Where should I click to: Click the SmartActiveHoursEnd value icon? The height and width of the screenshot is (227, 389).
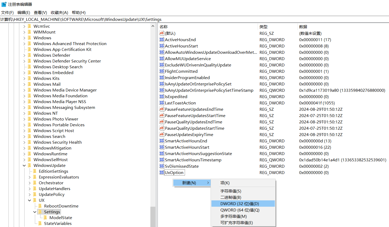tap(162, 141)
